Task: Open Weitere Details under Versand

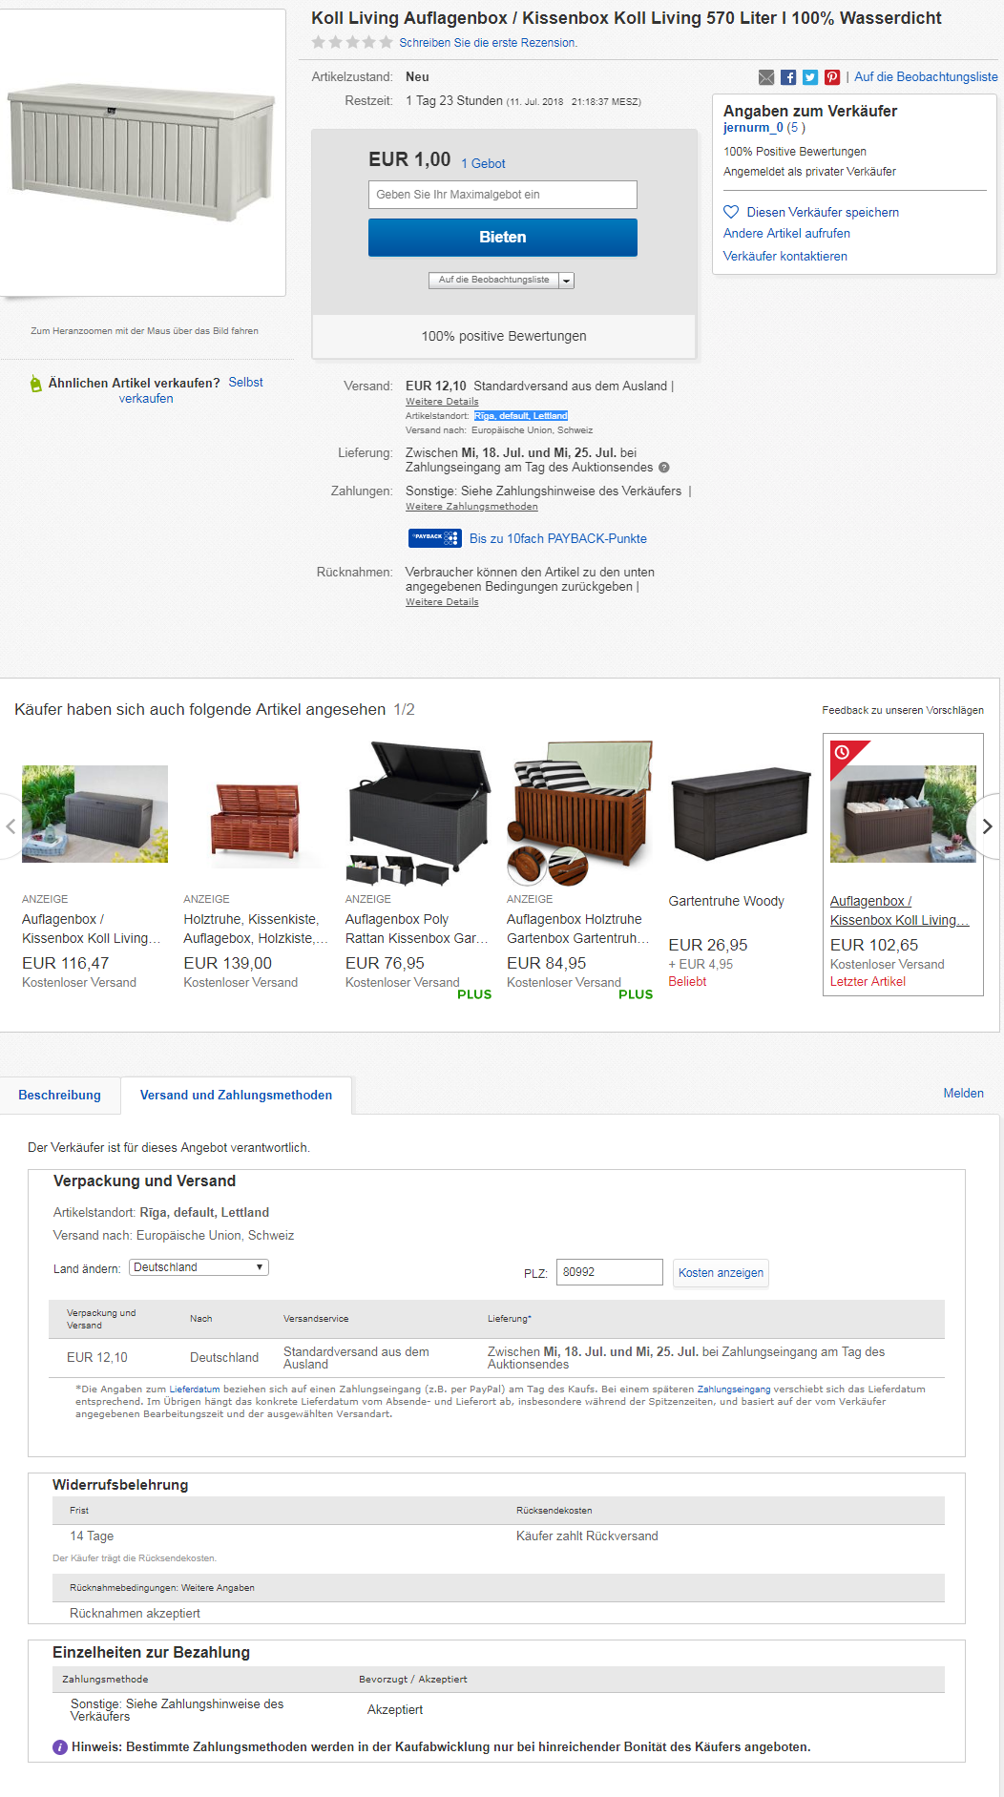Action: [x=442, y=402]
